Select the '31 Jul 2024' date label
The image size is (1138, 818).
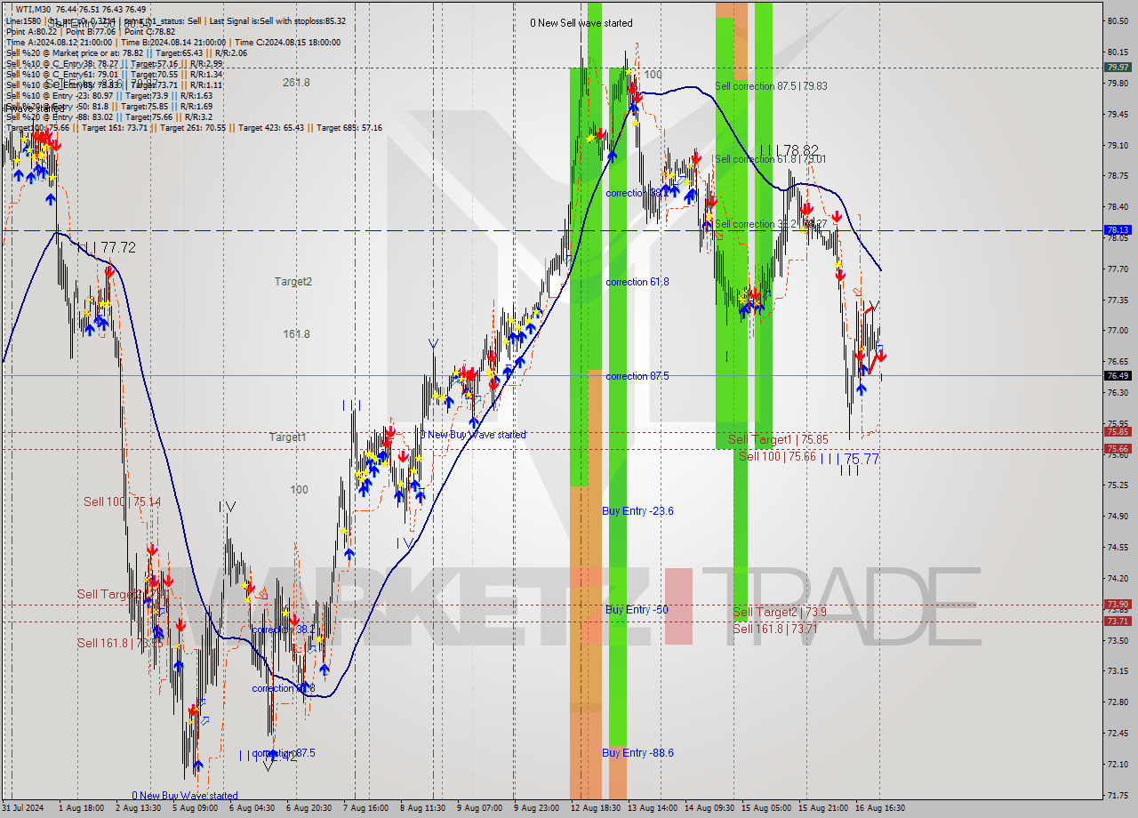pos(23,808)
